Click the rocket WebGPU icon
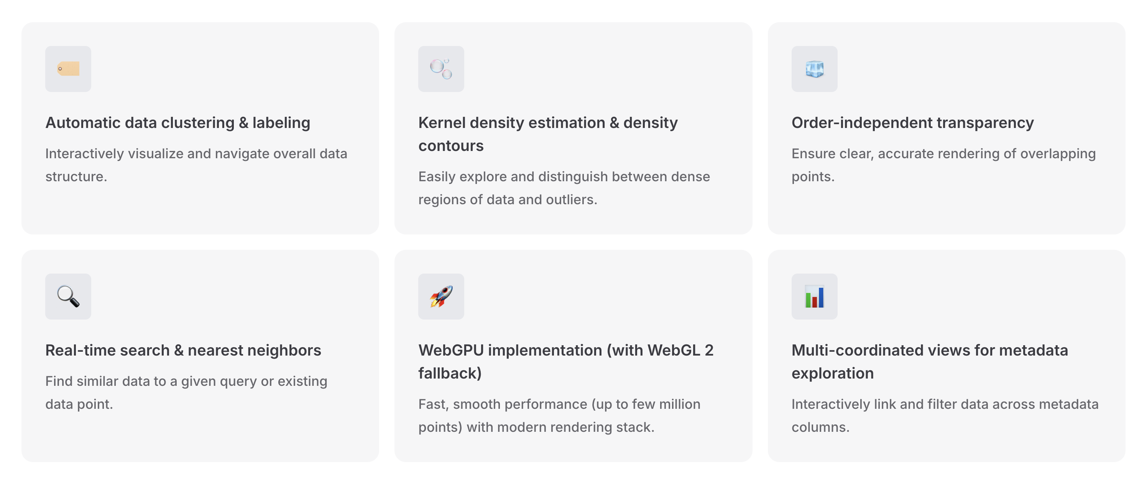Image resolution: width=1147 pixels, height=482 pixels. tap(441, 297)
